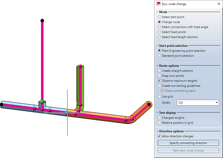Collapse the Text display section
The height and width of the screenshot is (158, 223).
click(157, 113)
